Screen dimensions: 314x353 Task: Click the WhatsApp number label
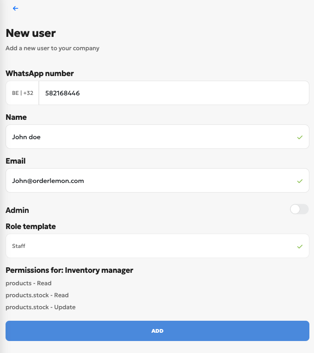click(40, 73)
